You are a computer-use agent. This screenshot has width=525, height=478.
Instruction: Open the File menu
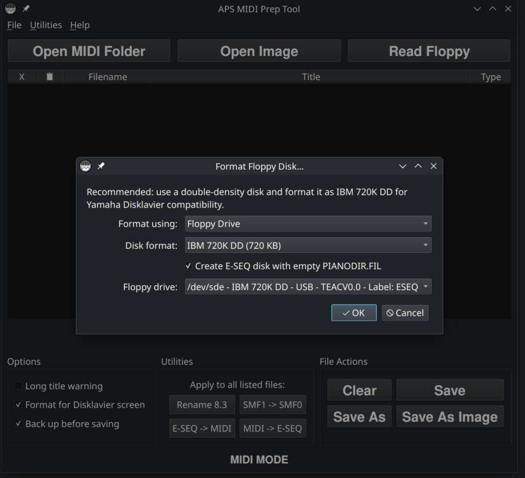(14, 25)
